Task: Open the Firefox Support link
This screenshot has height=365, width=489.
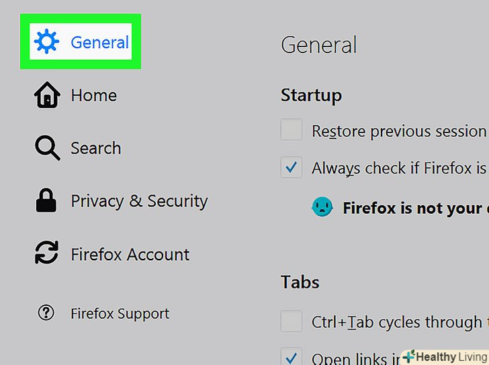Action: pos(120,313)
